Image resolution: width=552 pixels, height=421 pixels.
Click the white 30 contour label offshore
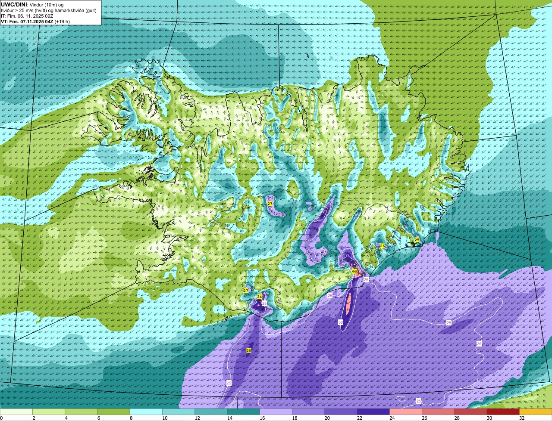(x=341, y=322)
